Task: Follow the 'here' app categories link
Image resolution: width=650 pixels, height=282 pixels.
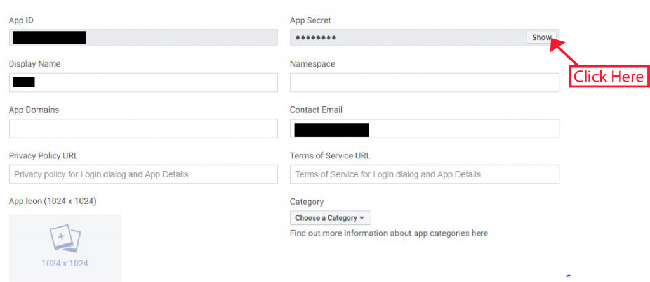Action: point(480,233)
